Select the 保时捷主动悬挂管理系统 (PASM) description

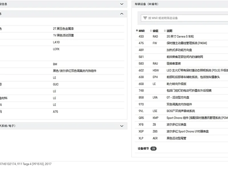pos(187,43)
